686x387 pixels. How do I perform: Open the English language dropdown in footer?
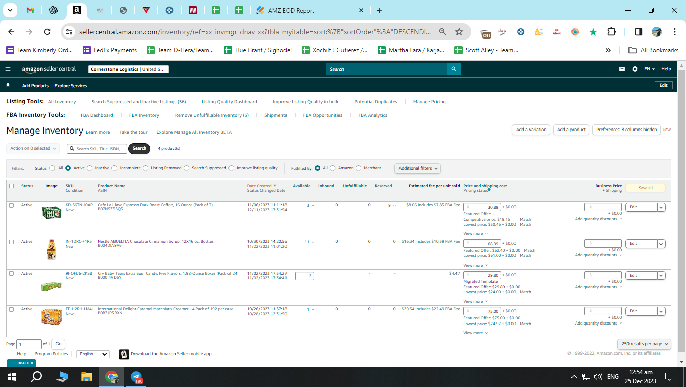point(93,354)
